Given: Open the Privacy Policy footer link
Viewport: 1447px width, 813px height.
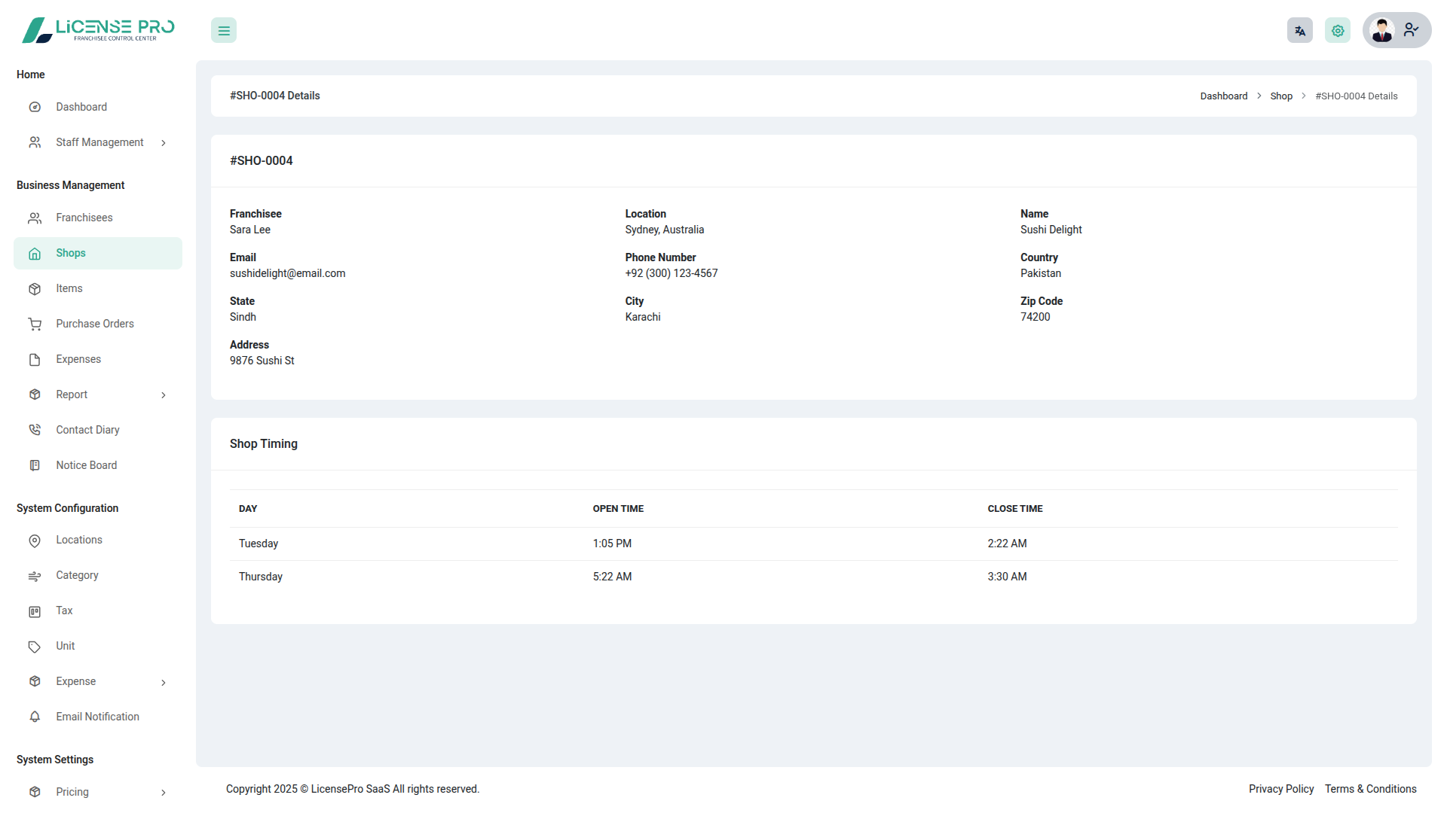Looking at the screenshot, I should tap(1280, 789).
